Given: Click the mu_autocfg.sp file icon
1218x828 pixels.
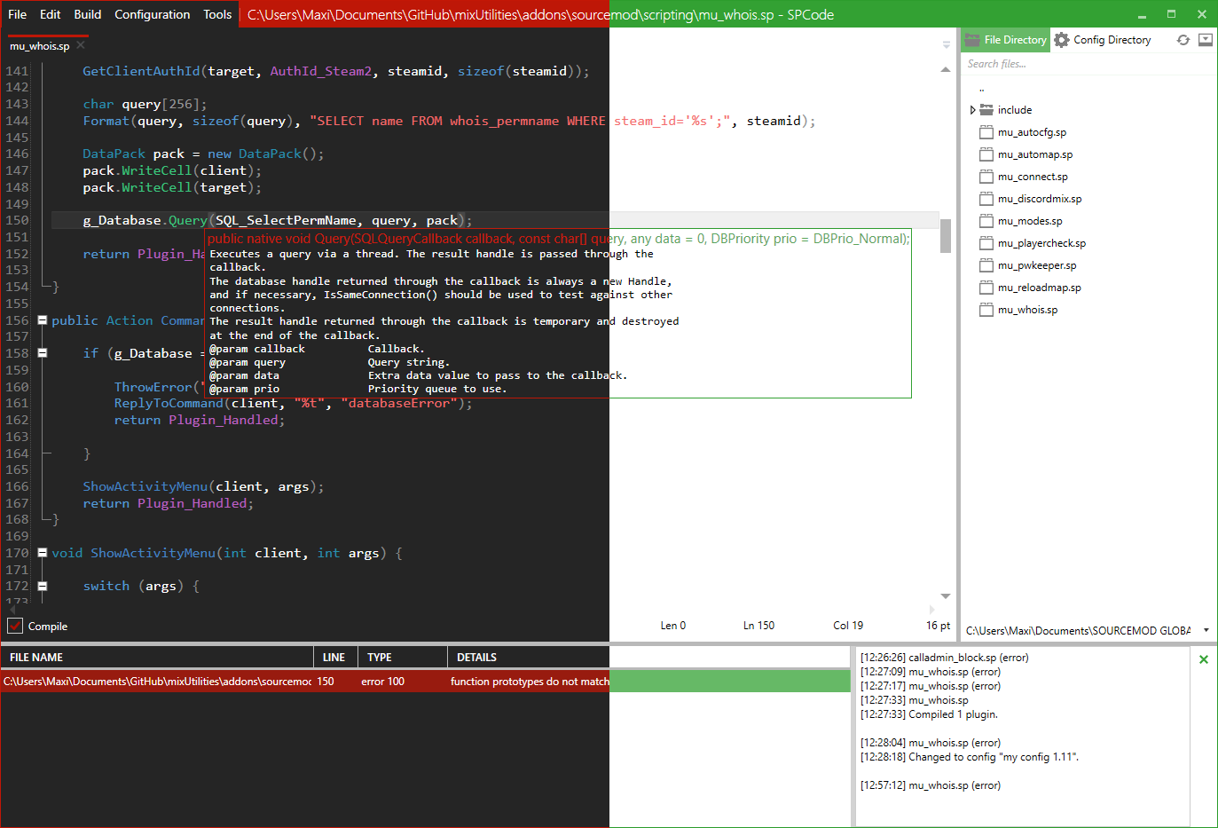Looking at the screenshot, I should pyautogui.click(x=986, y=132).
